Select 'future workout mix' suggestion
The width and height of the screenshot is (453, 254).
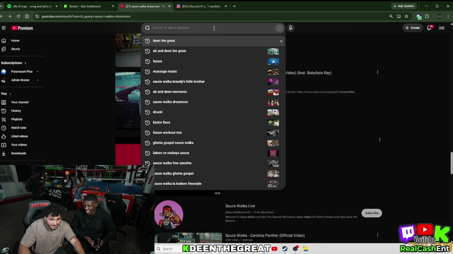pos(213,133)
